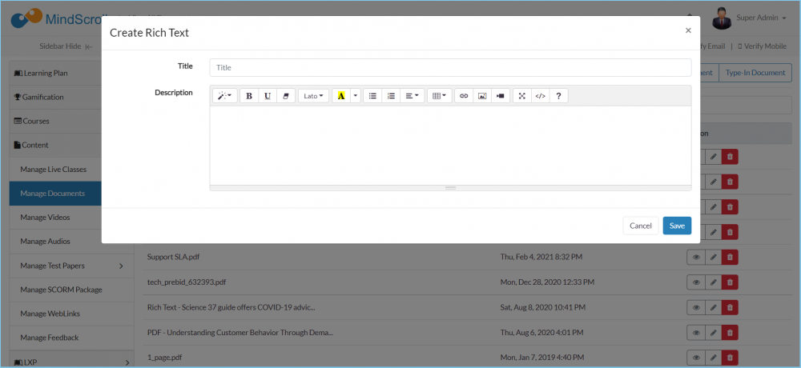This screenshot has width=801, height=368.
Task: Insert an unordered bullet list
Action: tap(373, 96)
